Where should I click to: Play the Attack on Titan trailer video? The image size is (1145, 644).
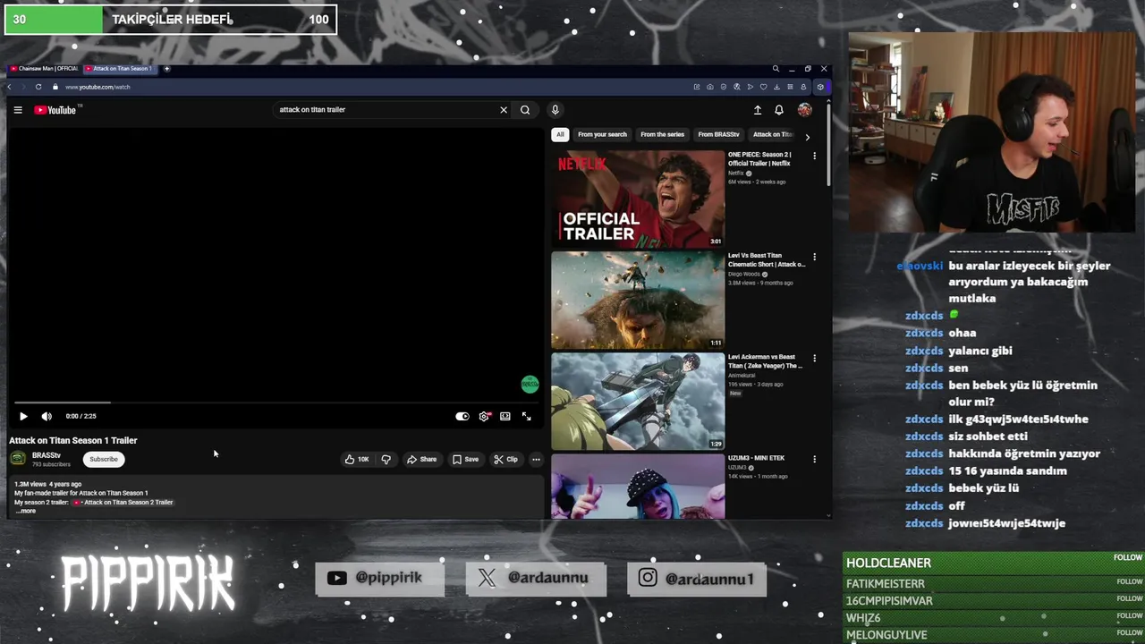23,416
